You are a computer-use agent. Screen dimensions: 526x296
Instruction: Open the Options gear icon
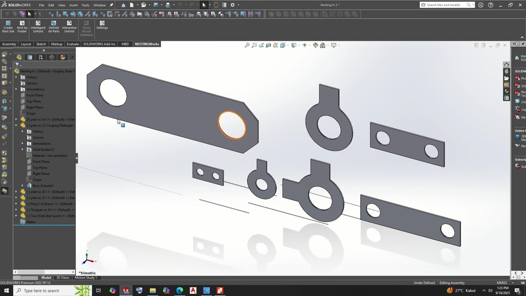pyautogui.click(x=233, y=5)
